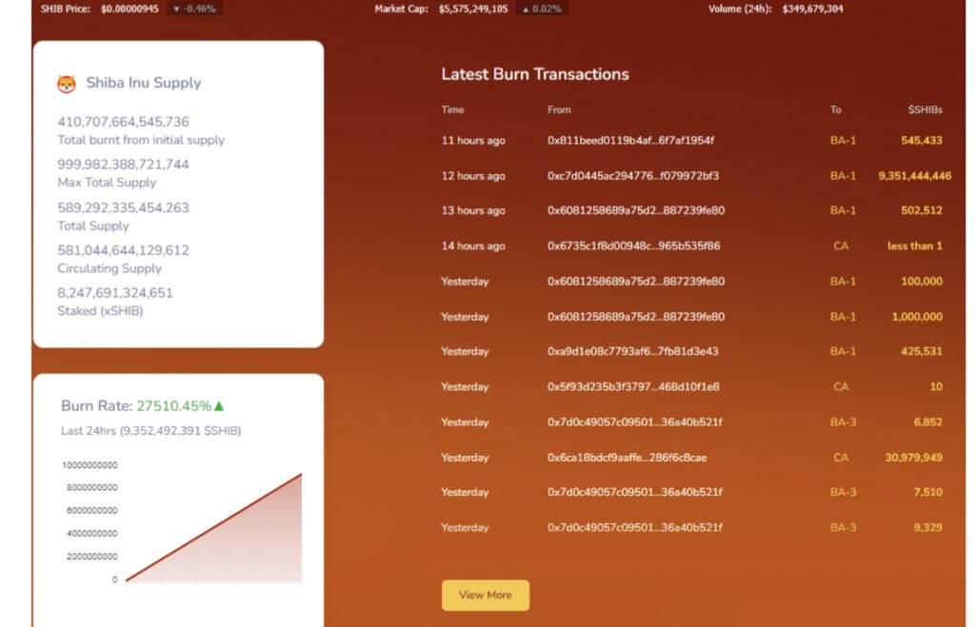Click the 100,000 burn amount
This screenshot has width=975, height=627.
(922, 282)
